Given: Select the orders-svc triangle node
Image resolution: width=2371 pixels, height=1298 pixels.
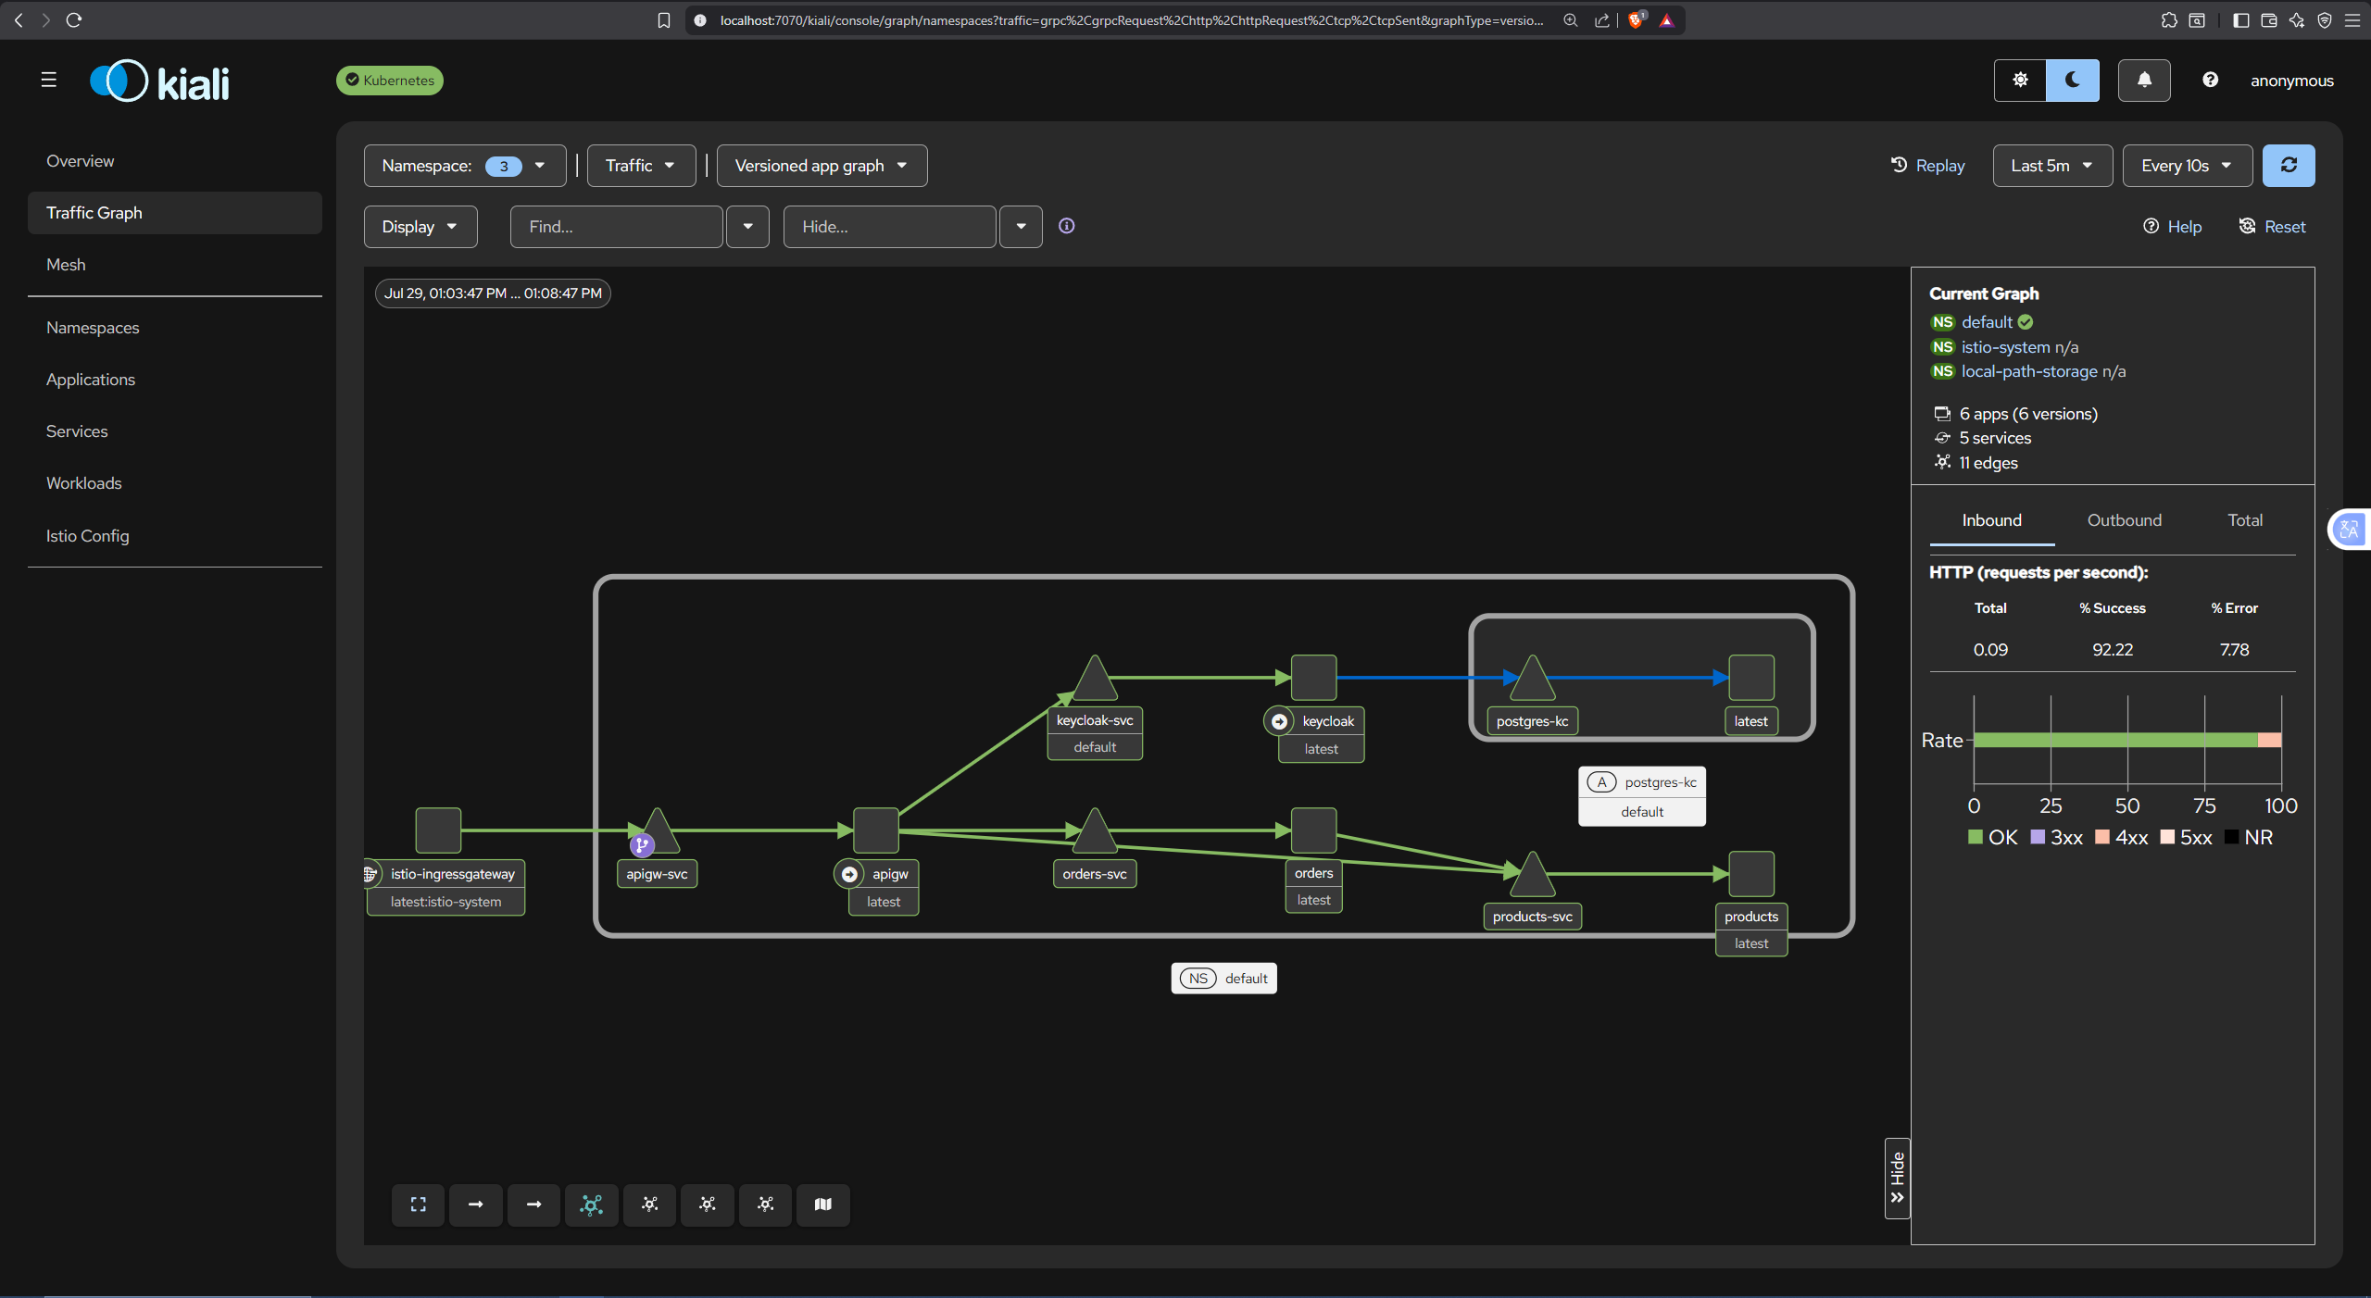Looking at the screenshot, I should tap(1095, 832).
